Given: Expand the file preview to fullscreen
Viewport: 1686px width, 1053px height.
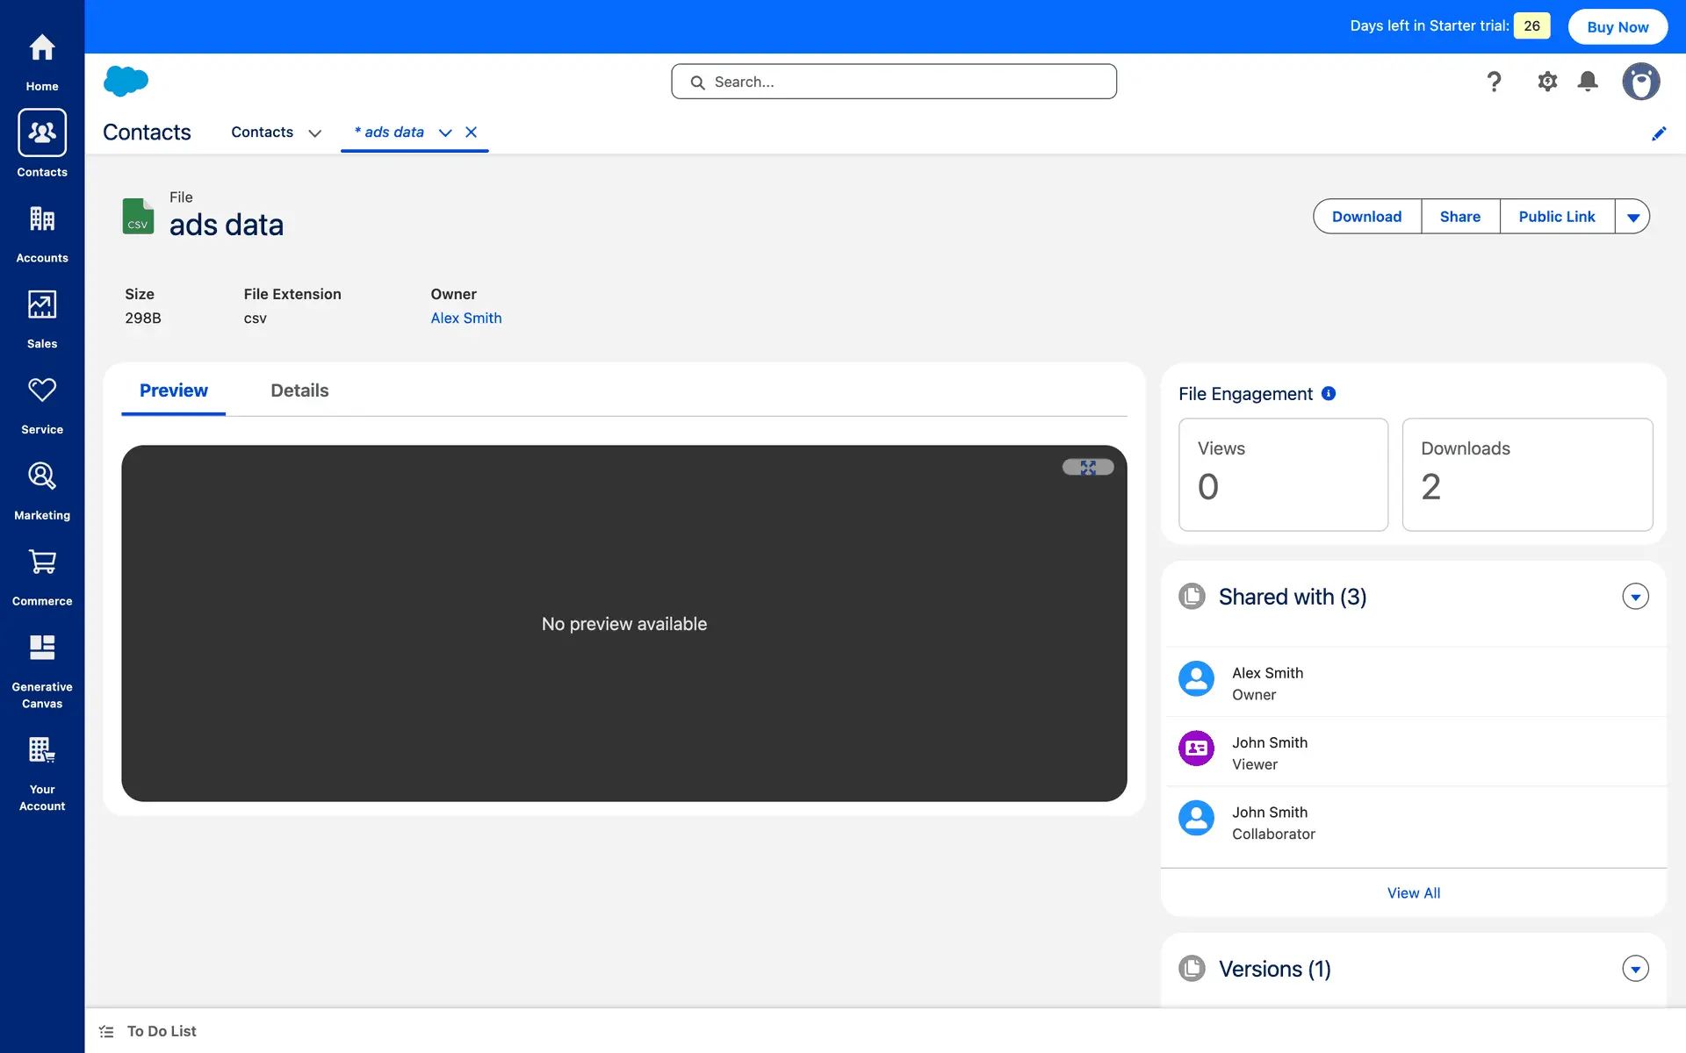Looking at the screenshot, I should tap(1088, 468).
